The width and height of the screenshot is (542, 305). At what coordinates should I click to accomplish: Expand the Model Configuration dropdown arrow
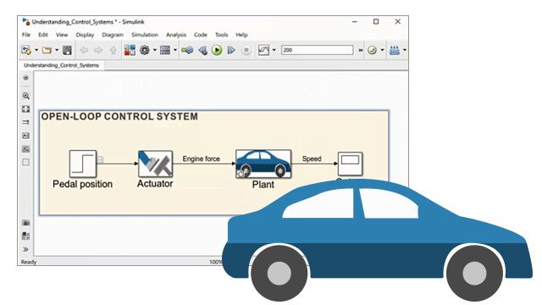click(154, 50)
